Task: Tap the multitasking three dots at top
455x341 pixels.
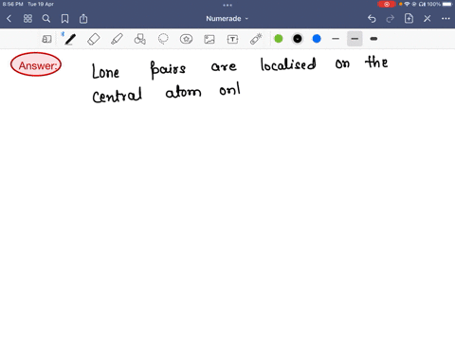Action: click(227, 5)
